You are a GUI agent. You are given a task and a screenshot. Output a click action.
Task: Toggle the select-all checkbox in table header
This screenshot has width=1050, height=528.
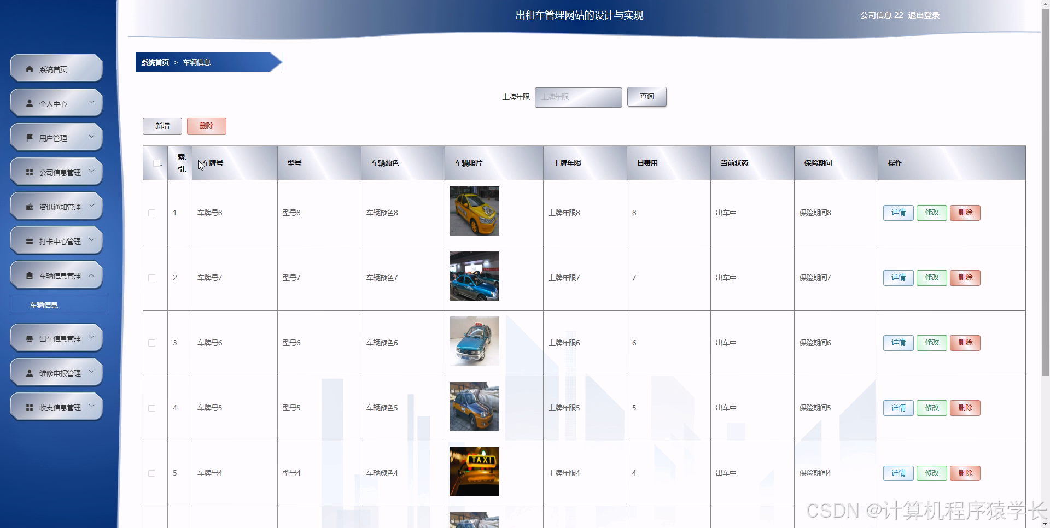click(x=157, y=163)
